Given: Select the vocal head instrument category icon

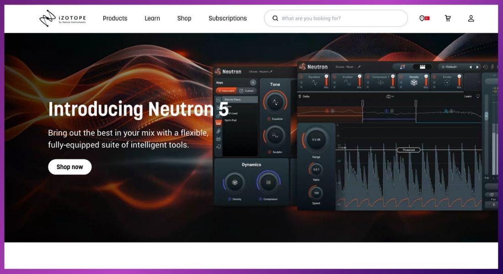Looking at the screenshot, I should pyautogui.click(x=219, y=147).
